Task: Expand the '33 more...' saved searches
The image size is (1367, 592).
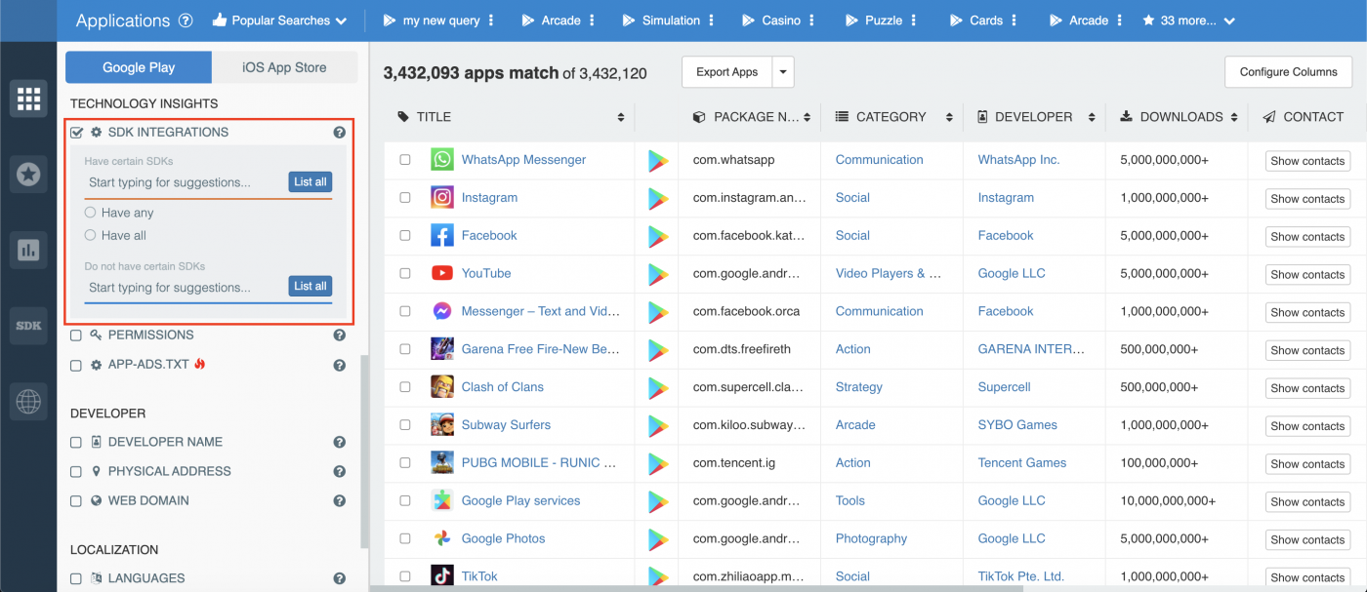Action: (1188, 20)
